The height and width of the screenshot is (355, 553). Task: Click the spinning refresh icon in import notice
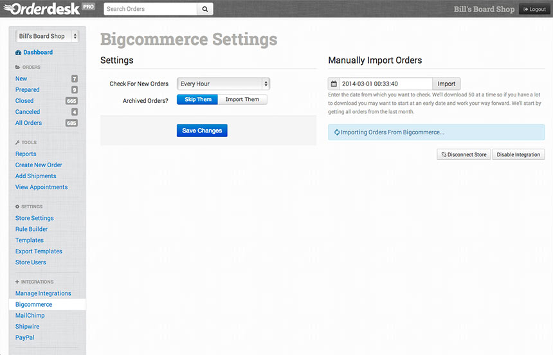click(x=337, y=132)
